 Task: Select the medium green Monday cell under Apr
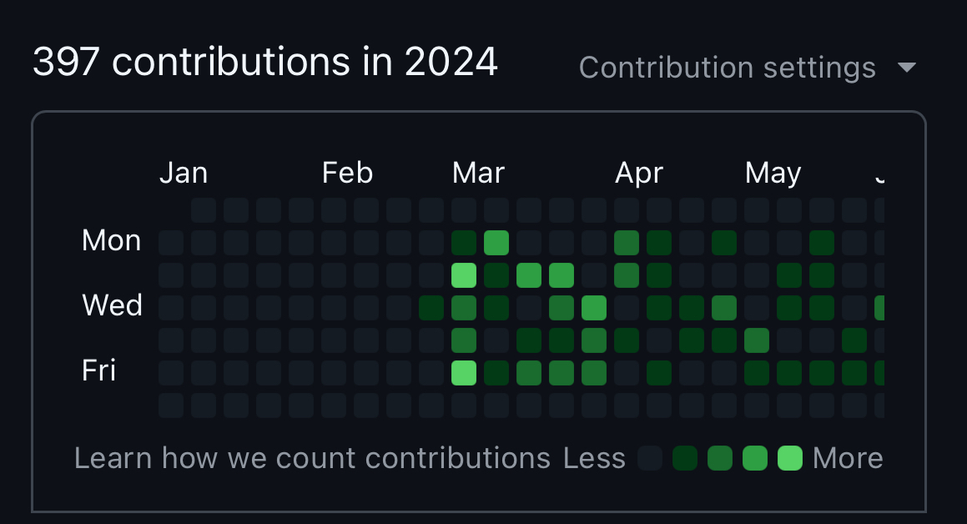click(x=627, y=243)
